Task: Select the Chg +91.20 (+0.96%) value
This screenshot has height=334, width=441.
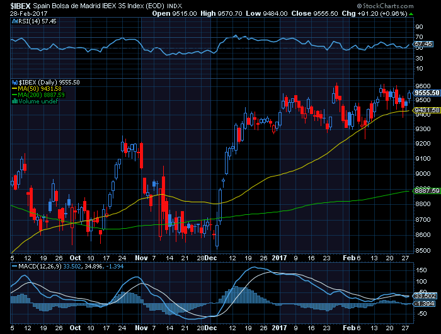Action: point(374,13)
